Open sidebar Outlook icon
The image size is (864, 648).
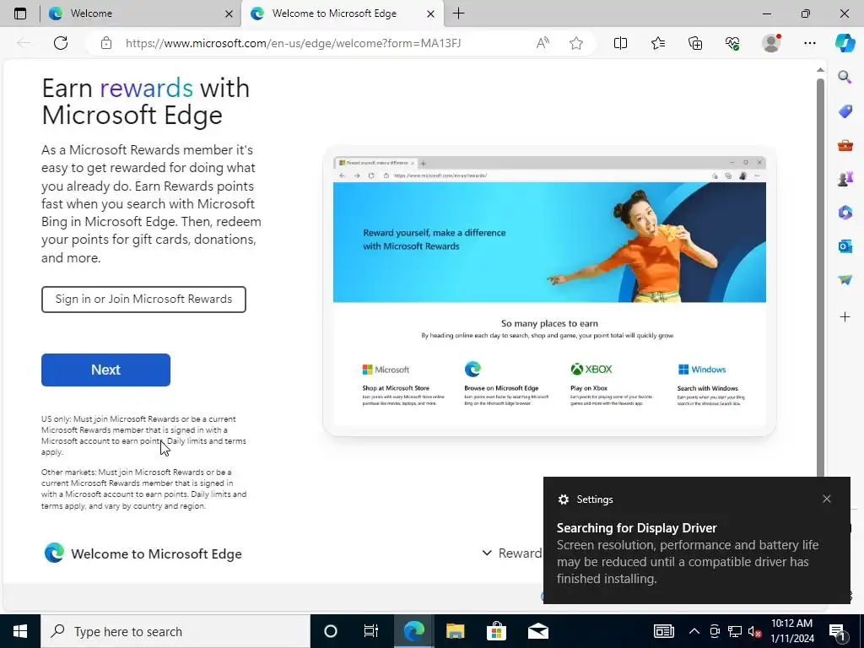(x=845, y=246)
